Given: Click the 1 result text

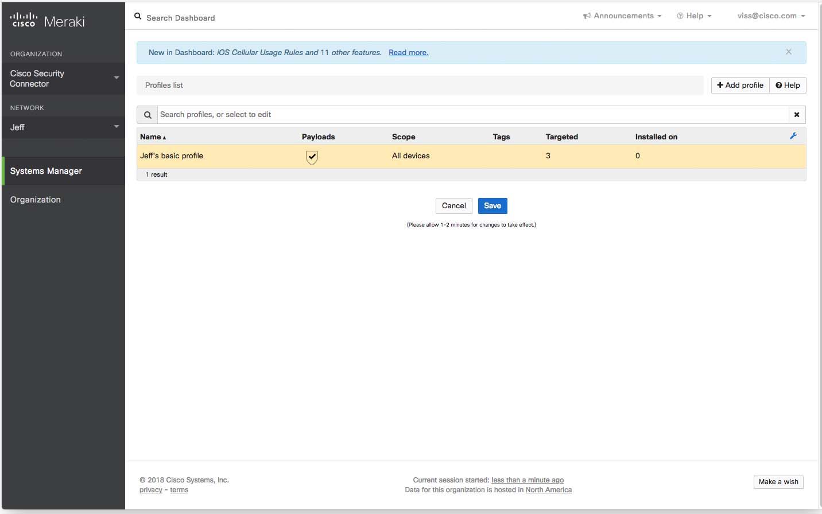Looking at the screenshot, I should coord(156,174).
